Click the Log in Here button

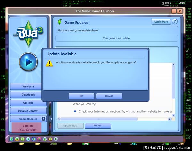pos(161,22)
